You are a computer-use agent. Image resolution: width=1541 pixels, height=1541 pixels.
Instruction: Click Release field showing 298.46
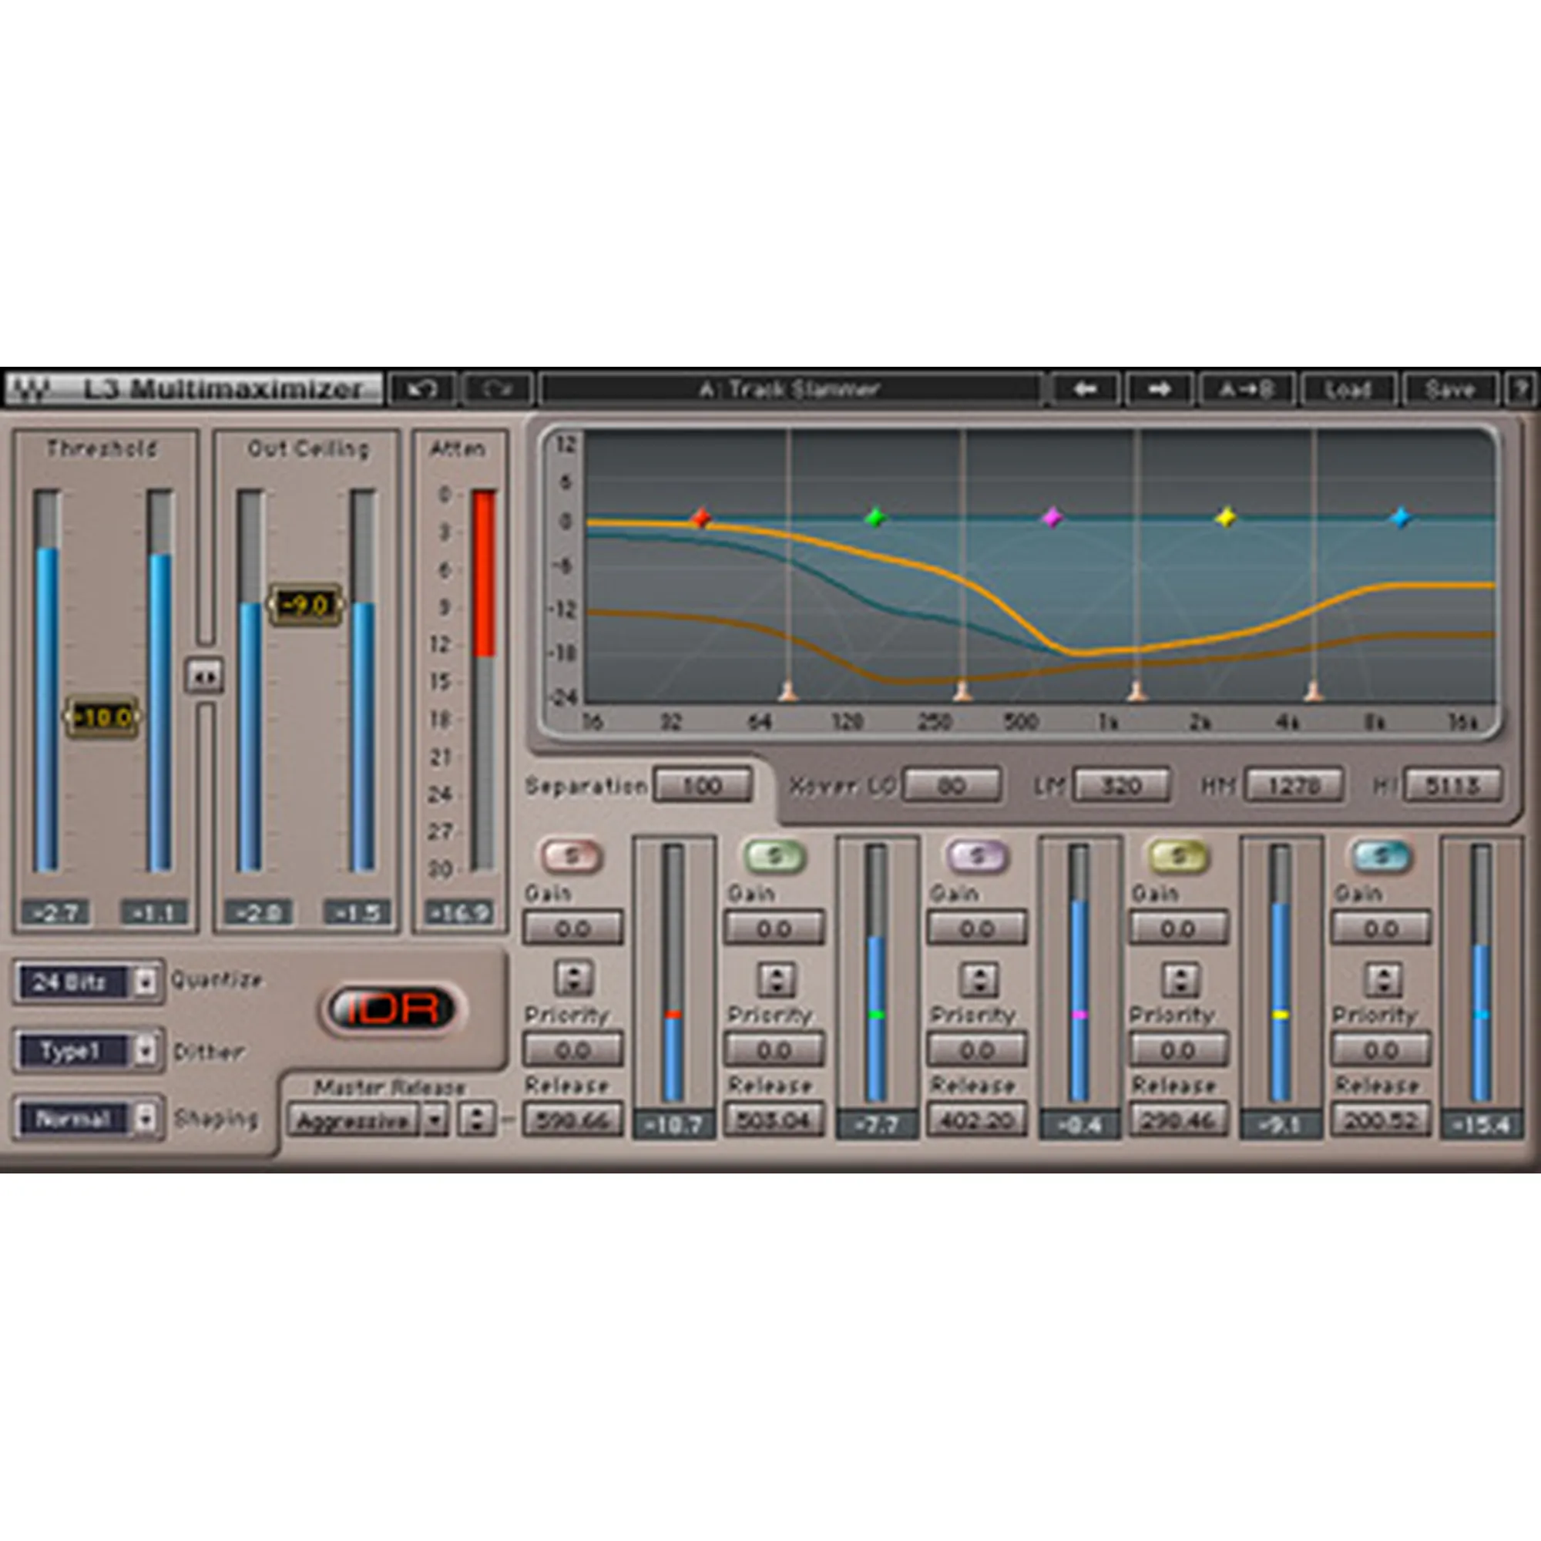click(x=1178, y=1120)
